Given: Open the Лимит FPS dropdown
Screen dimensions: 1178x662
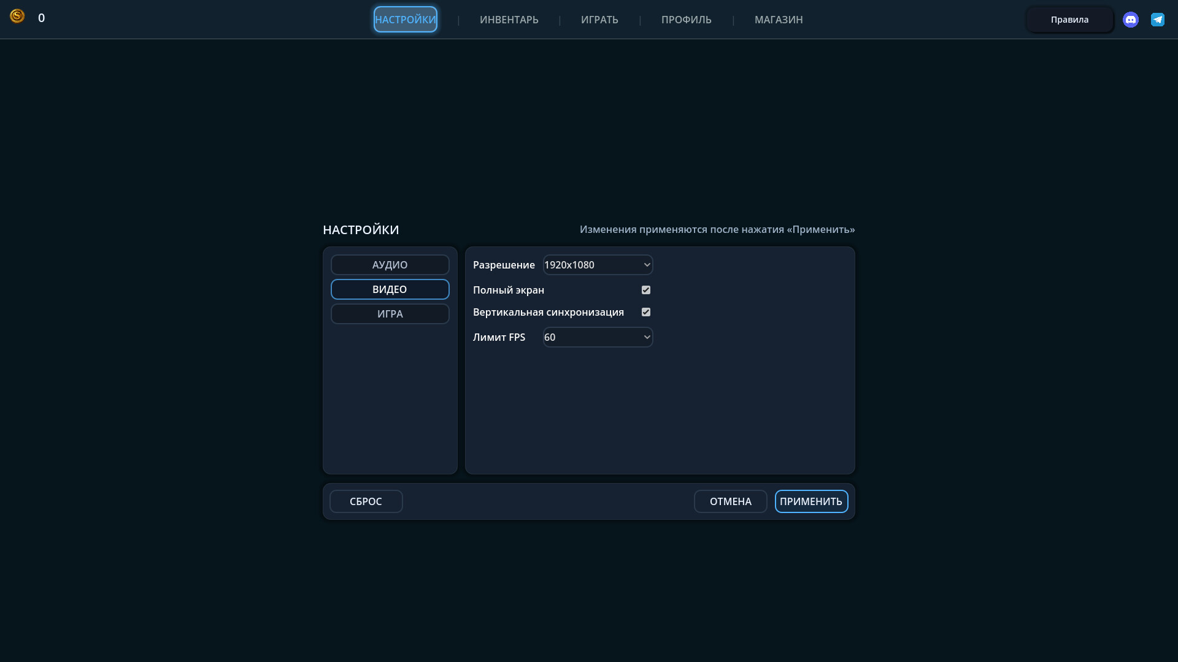Looking at the screenshot, I should [598, 337].
